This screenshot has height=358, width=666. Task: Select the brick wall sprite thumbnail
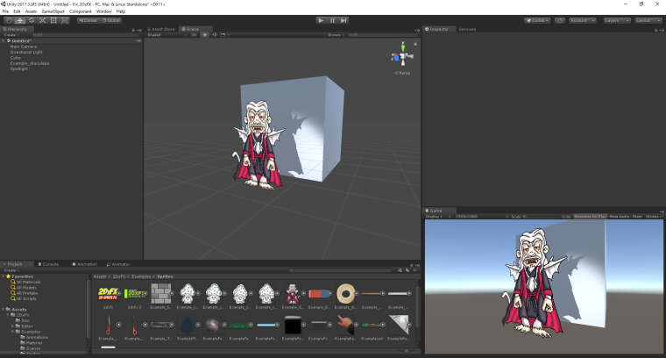point(161,294)
